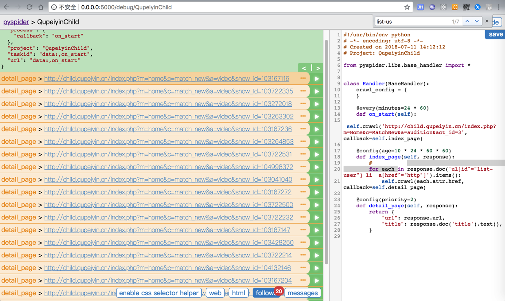Click the address bar URL

pos(126,7)
